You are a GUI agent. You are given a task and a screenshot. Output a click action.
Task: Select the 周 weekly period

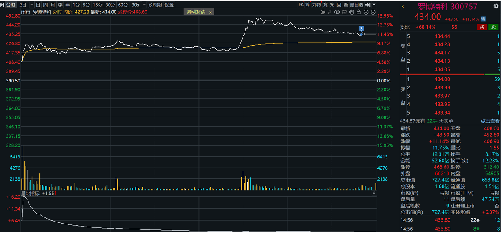click(x=45, y=5)
